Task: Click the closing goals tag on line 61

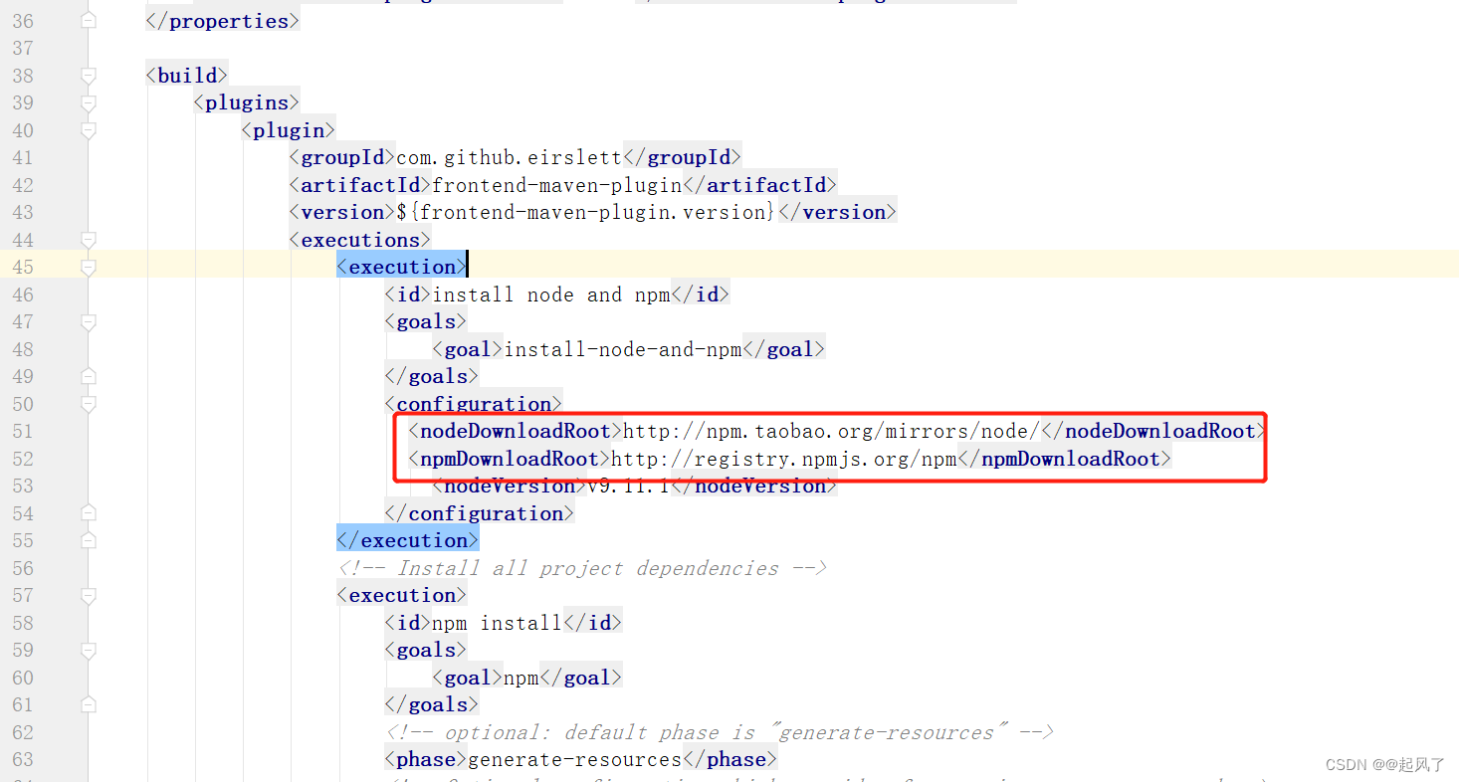Action: coord(432,704)
